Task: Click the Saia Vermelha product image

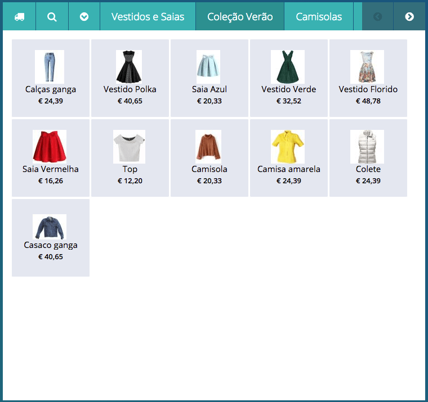Action: click(50, 146)
